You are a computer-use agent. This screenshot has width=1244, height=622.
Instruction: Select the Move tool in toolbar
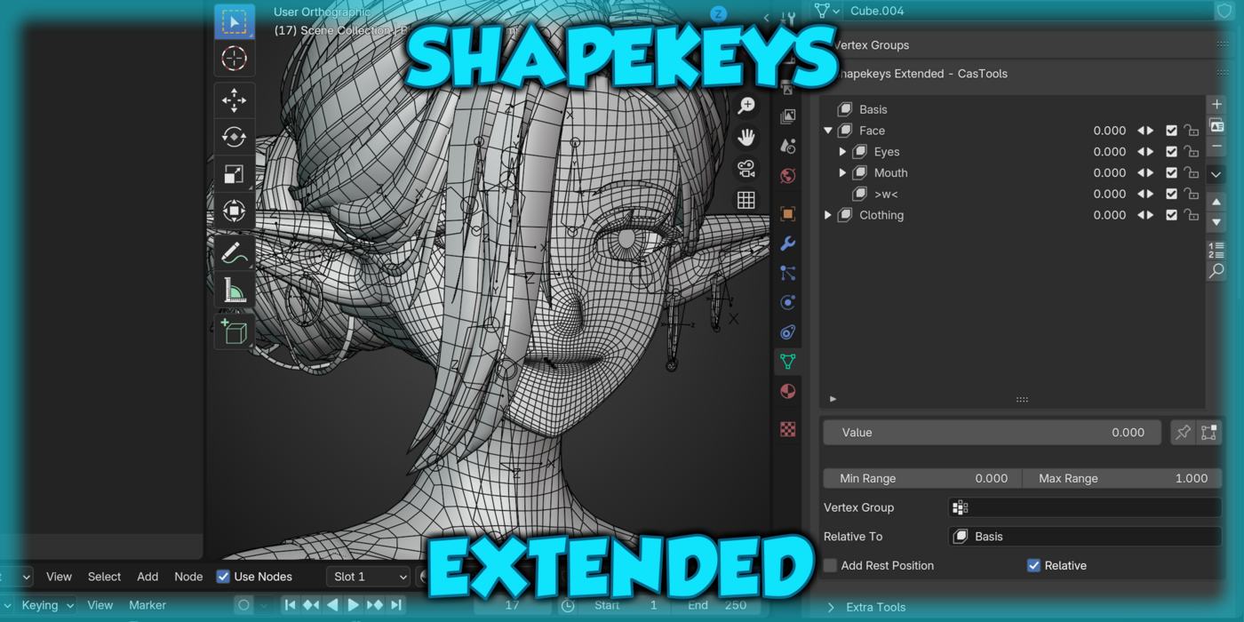(x=234, y=100)
